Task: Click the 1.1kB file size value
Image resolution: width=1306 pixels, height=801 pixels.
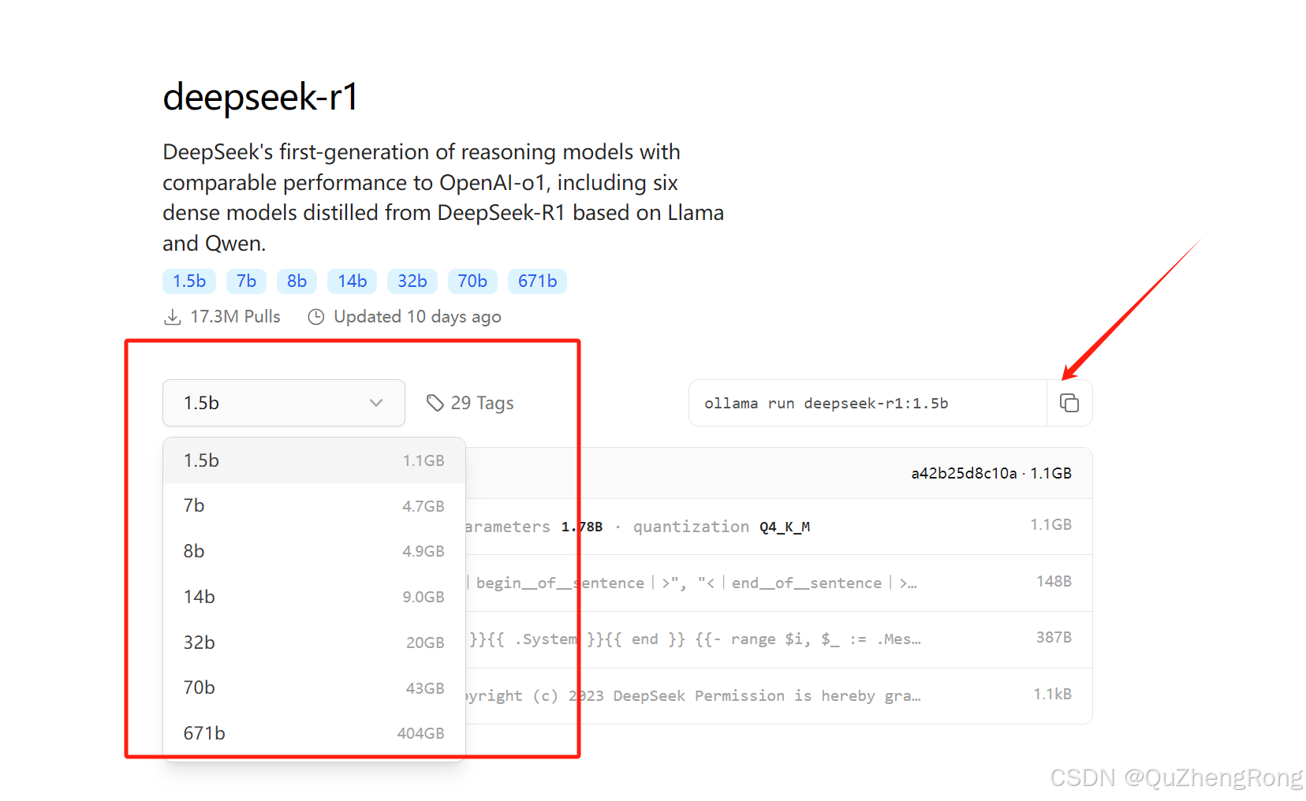Action: click(1053, 694)
